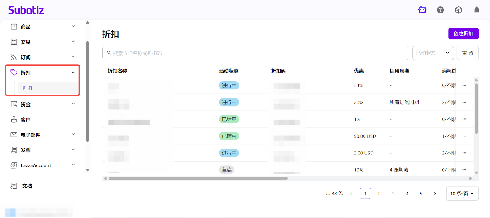Open the notifications bell
This screenshot has height=218, width=490.
click(477, 10)
